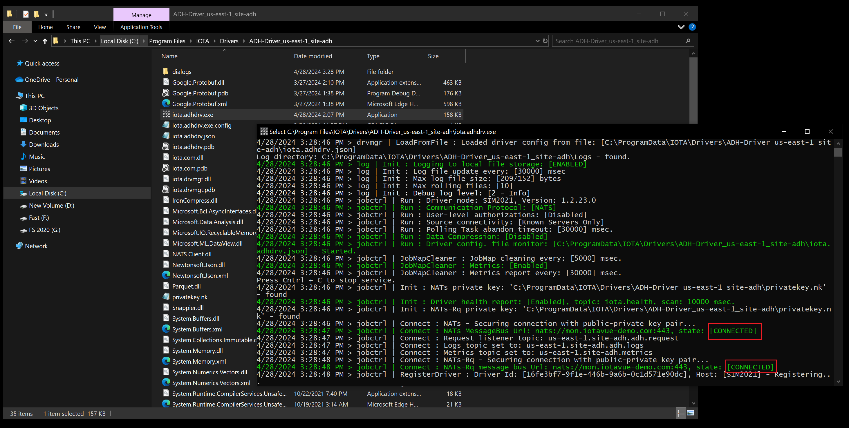Viewport: 849px width, 428px height.
Task: Select OneDrive - Personal in navigation pane
Action: [51, 79]
